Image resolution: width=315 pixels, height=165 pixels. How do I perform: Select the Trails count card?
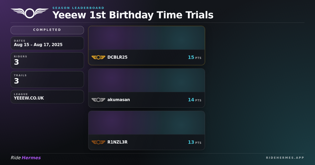tap(47, 79)
